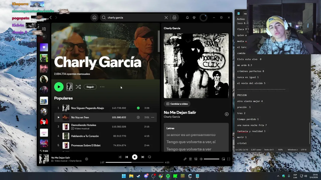
Task: Open Google Chrome from taskbar
Action: click(160, 176)
